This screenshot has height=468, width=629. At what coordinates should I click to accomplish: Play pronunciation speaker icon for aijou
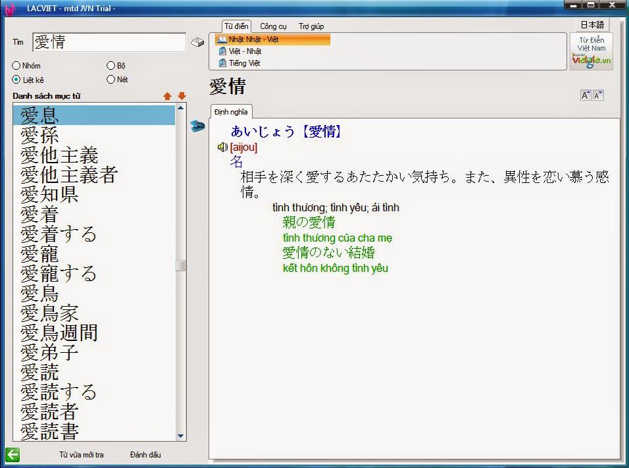(x=222, y=147)
